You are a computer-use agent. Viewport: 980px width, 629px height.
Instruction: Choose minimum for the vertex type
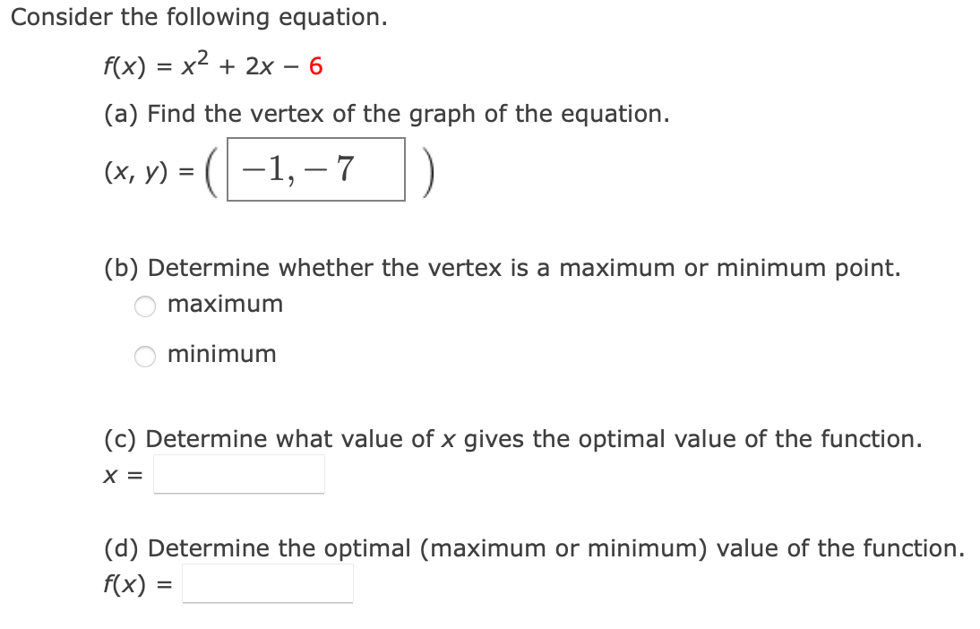(144, 357)
